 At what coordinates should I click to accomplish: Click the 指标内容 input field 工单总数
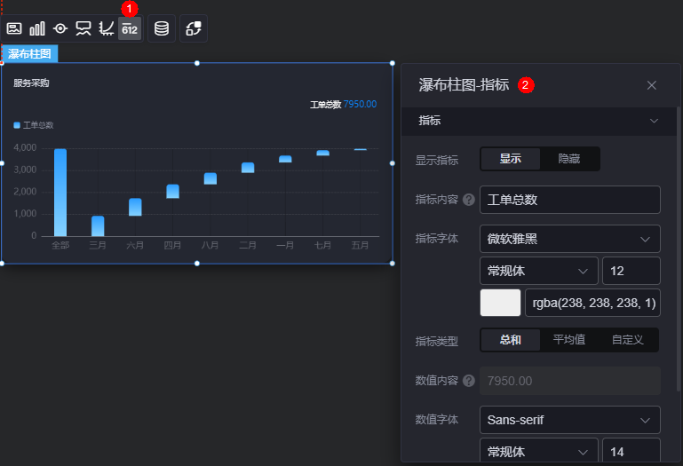(569, 200)
